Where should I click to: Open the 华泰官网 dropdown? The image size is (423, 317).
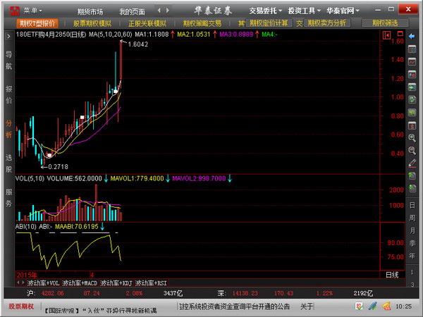(x=343, y=11)
